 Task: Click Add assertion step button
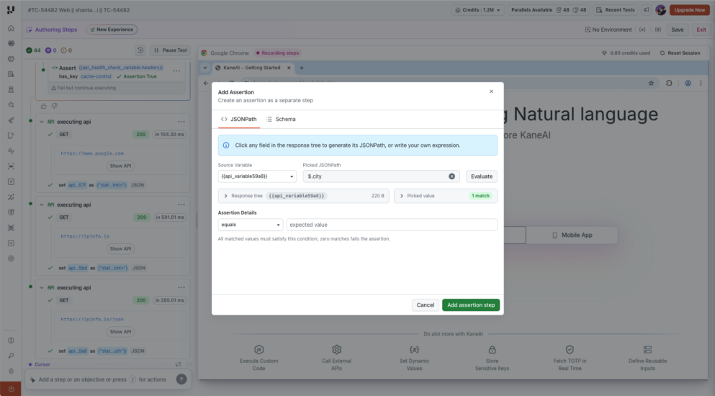point(471,305)
